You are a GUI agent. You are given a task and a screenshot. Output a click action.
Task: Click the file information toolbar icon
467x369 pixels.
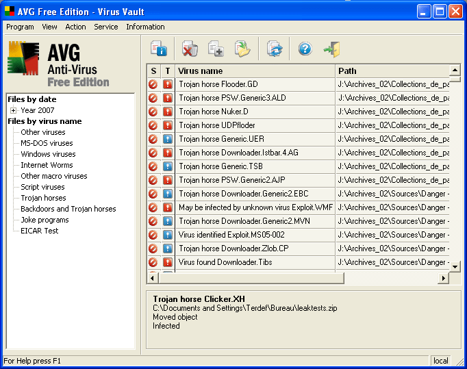coord(158,49)
